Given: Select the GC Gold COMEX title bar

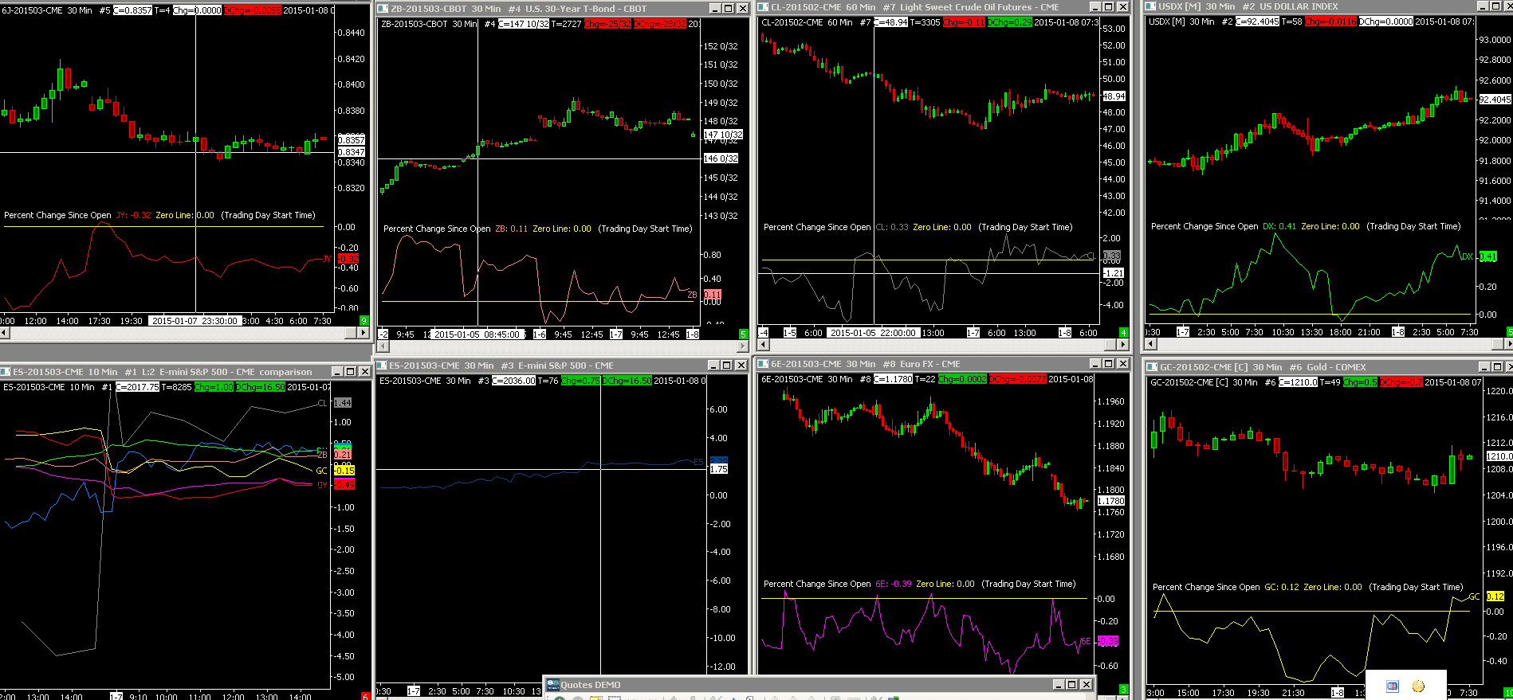Looking at the screenshot, I should (x=1328, y=367).
